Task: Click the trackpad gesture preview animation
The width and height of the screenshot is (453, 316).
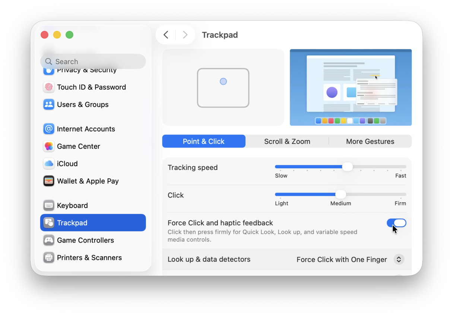Action: (223, 88)
